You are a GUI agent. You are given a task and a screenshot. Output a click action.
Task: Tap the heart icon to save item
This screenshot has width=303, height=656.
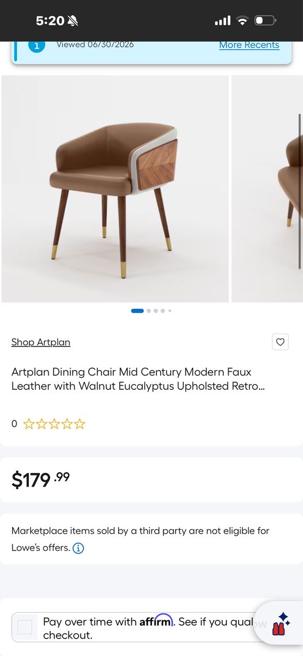click(x=280, y=342)
